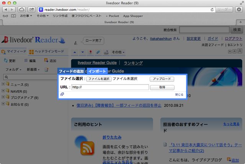Screen dimensions: 245x164
Task: Click the livedoor Reader logo
Action: [x=33, y=40]
